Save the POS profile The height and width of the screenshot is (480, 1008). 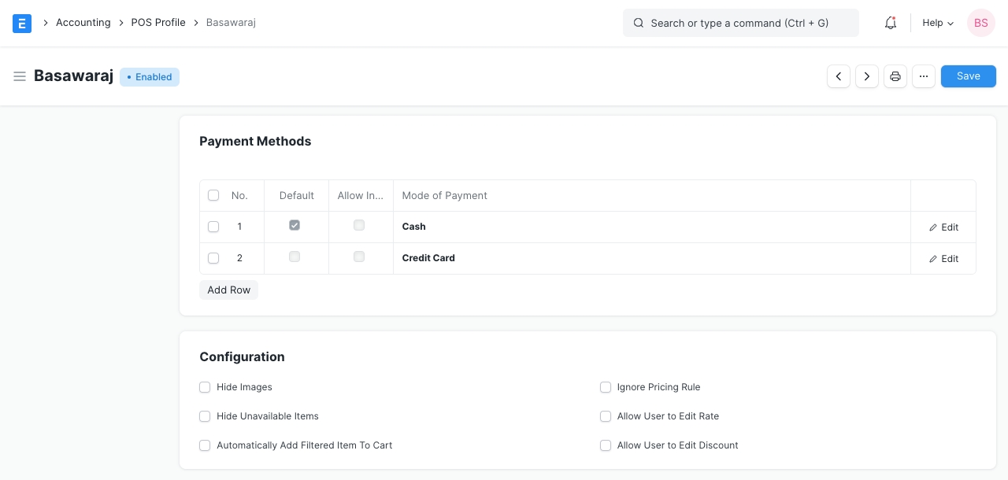968,76
